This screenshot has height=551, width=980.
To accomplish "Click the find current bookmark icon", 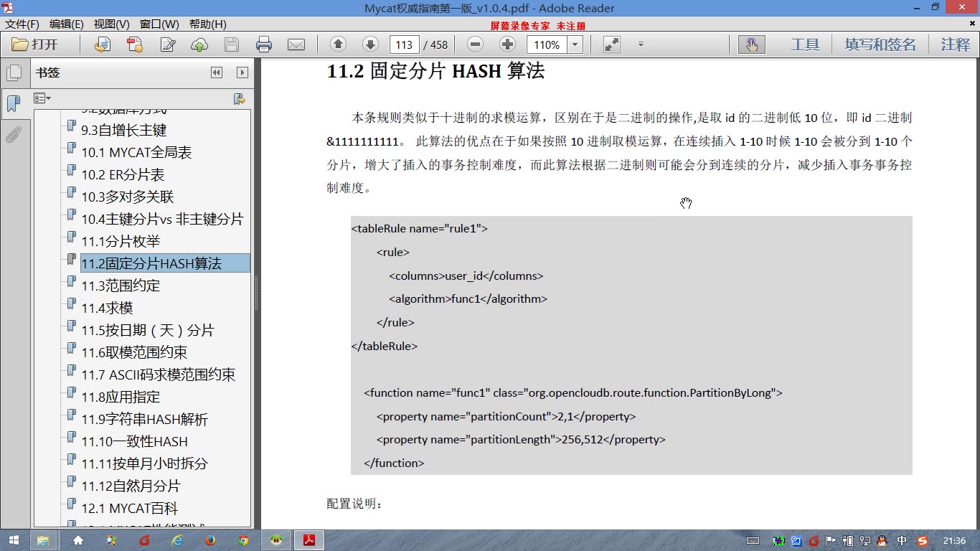I will pos(240,98).
